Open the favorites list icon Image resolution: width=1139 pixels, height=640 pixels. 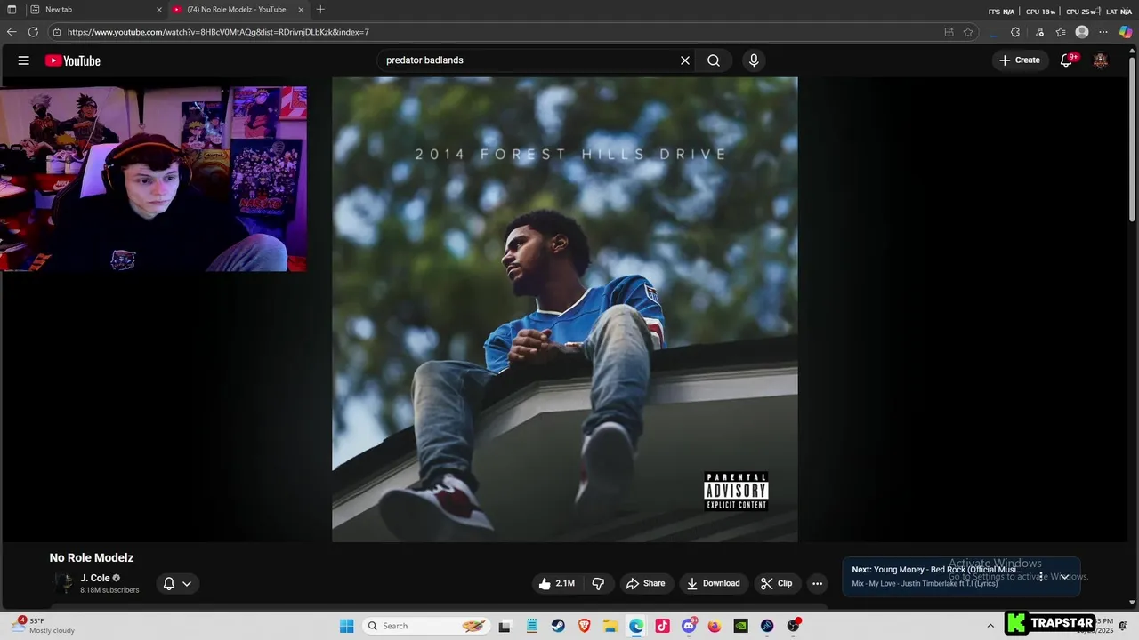(x=1061, y=32)
